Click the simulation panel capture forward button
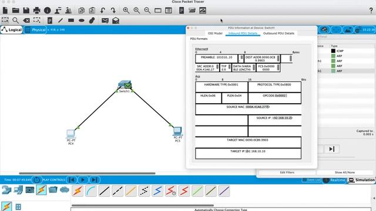The height and width of the screenshot is (211, 376). pyautogui.click(x=331, y=149)
